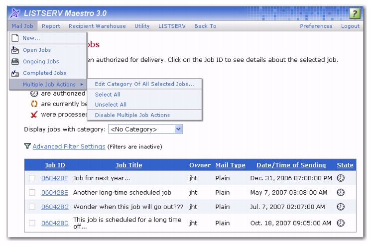Click the Advanced Filter funnel icon
Viewport: 373px width, 245px height.
point(27,146)
